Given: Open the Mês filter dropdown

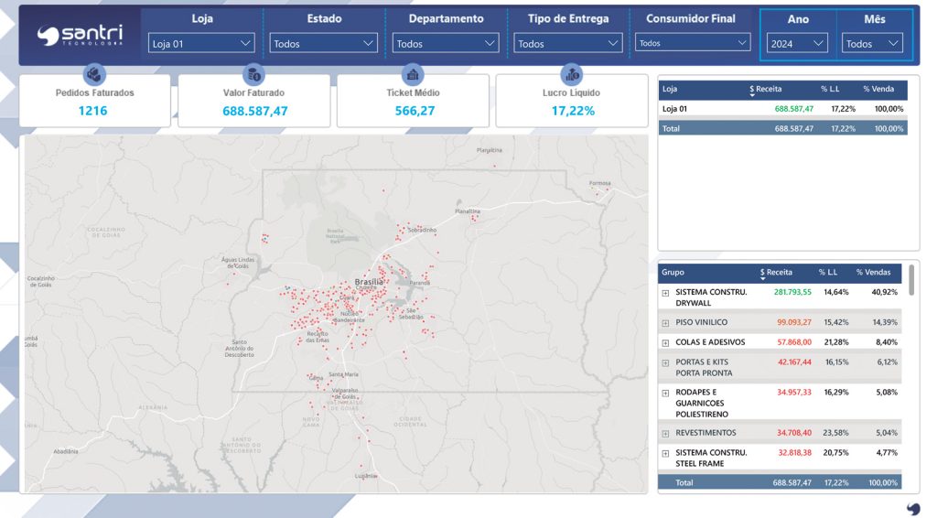Looking at the screenshot, I should coord(871,43).
